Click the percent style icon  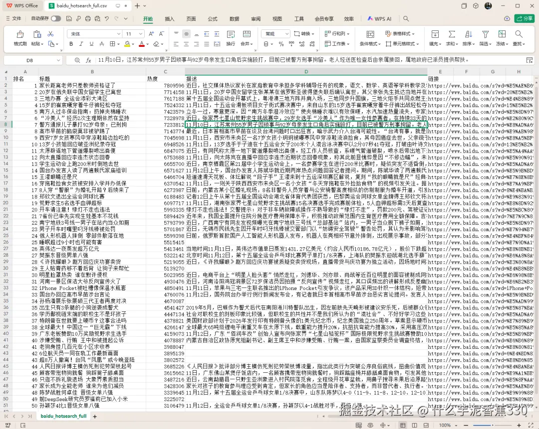coord(281,44)
